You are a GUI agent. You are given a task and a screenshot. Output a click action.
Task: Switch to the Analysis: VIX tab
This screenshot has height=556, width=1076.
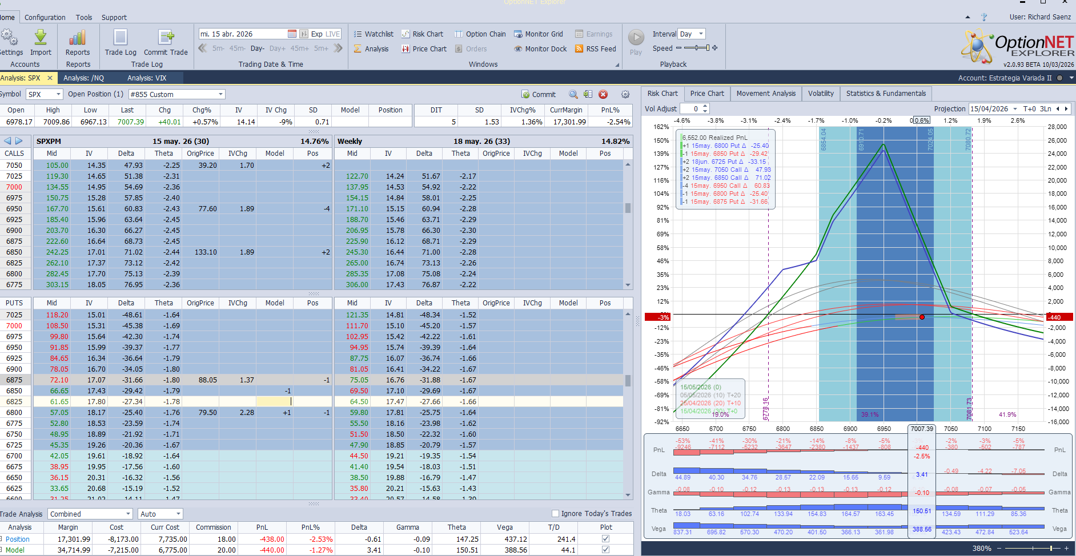(147, 78)
